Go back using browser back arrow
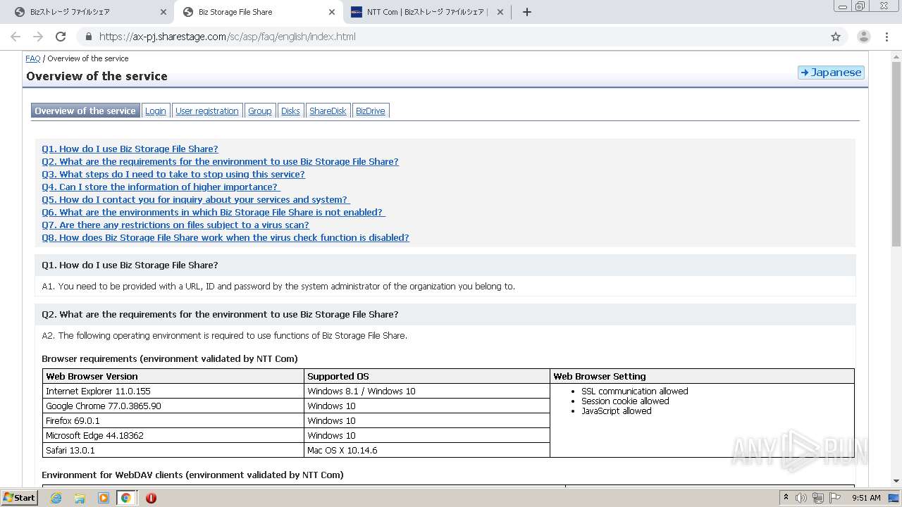This screenshot has height=507, width=902. pos(16,37)
